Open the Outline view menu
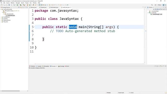The width and height of the screenshot is (167, 94). (x=166, y=9)
